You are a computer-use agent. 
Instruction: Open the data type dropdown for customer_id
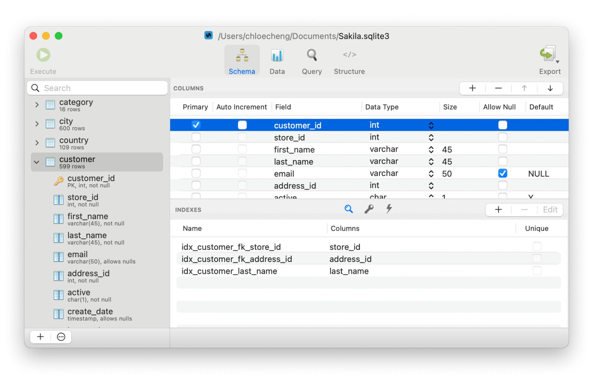(431, 126)
